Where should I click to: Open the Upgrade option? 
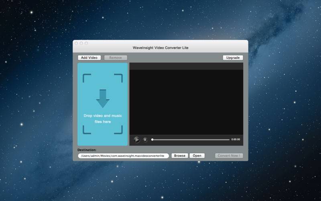(233, 57)
